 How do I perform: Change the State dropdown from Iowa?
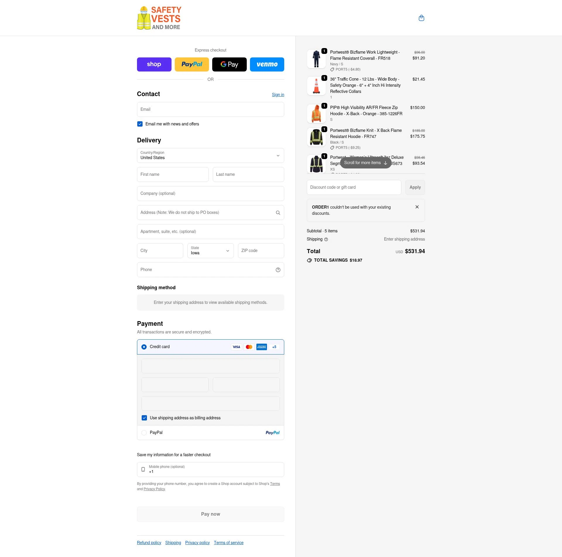coord(210,251)
